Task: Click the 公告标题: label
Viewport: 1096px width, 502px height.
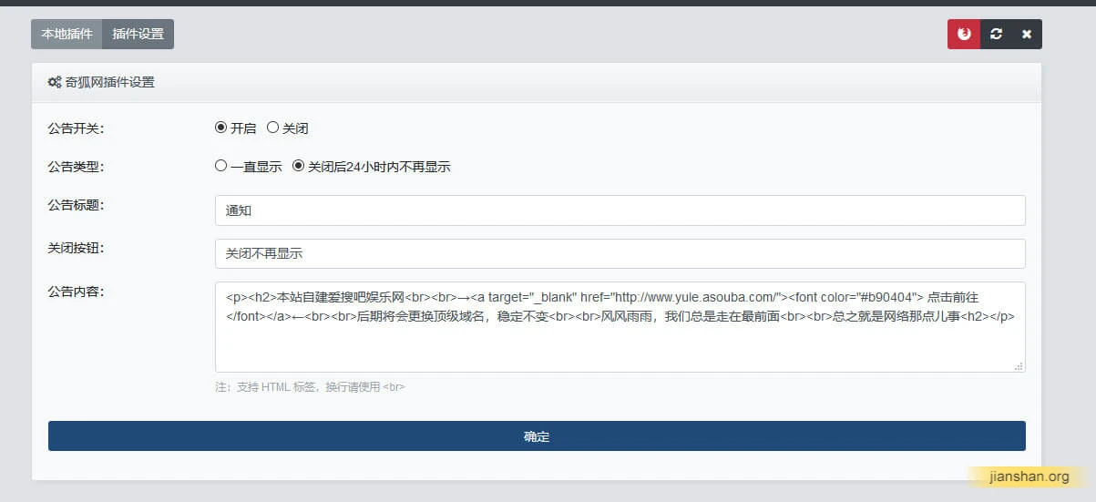Action: 76,205
